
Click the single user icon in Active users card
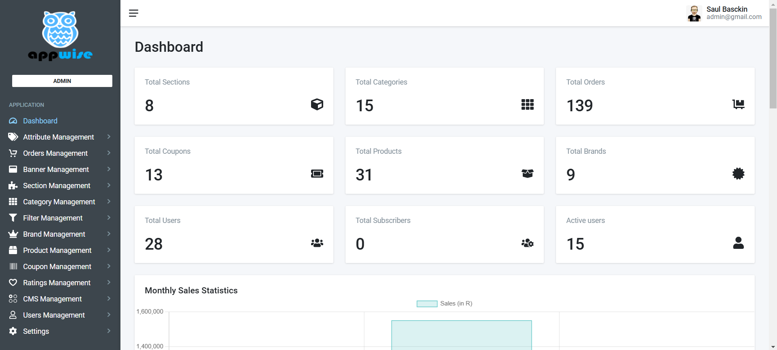click(738, 243)
